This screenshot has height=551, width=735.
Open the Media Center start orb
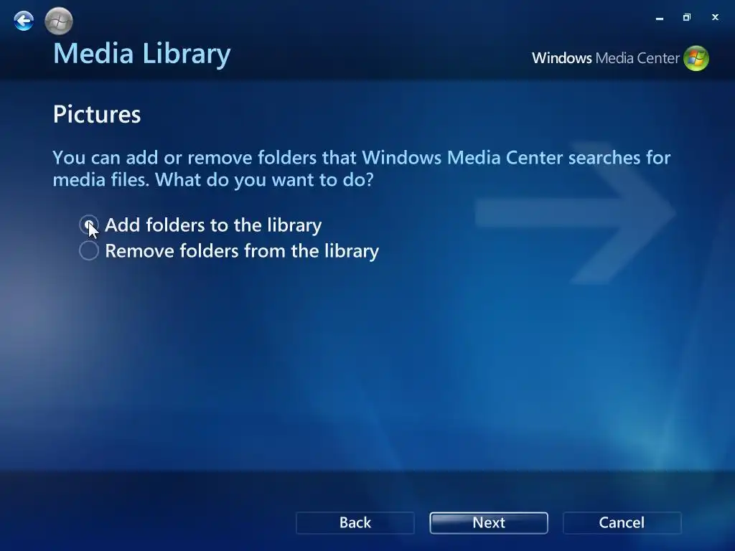coord(59,21)
